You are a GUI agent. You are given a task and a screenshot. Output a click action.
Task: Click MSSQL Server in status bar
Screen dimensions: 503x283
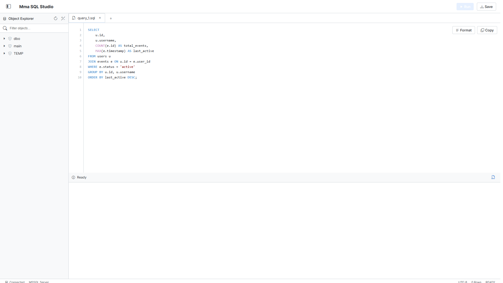point(39,282)
